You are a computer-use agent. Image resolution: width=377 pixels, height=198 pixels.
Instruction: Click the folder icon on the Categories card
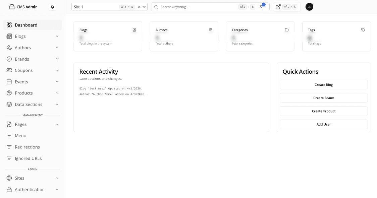(x=287, y=30)
